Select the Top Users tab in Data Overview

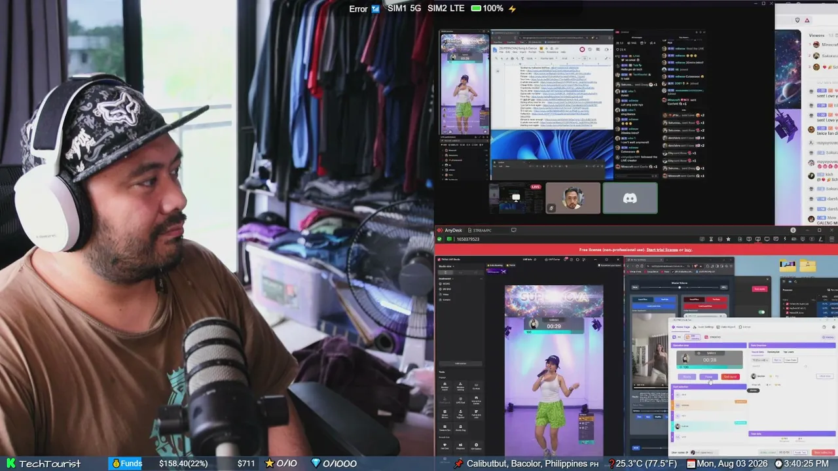[x=789, y=352]
